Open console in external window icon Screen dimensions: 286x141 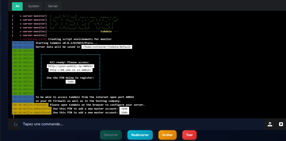coord(281,124)
